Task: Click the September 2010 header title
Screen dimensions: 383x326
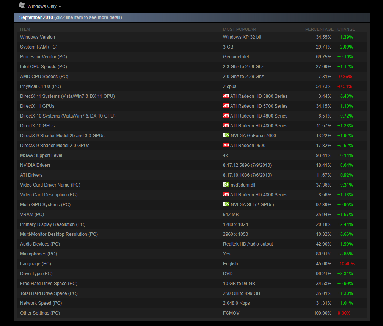Action: (36, 17)
